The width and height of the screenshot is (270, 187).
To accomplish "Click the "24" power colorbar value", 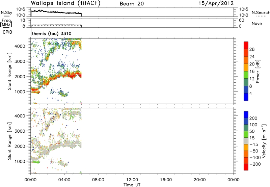I will (252, 57).
